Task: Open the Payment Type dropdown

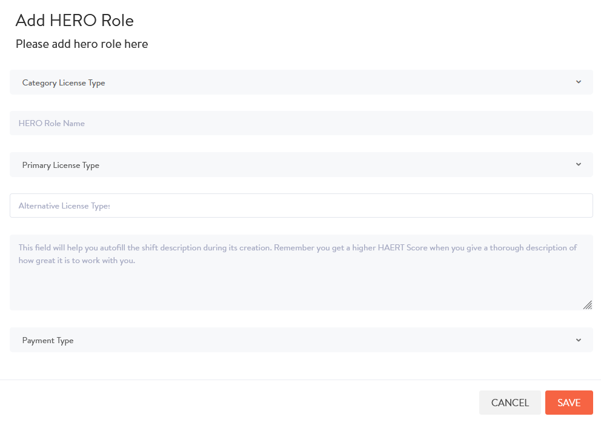Action: [301, 340]
